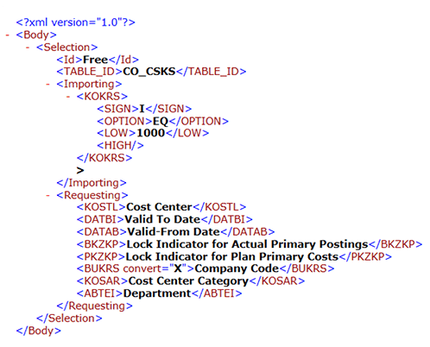Click the xml version declaration line
This screenshot has width=430, height=347.
pyautogui.click(x=76, y=22)
